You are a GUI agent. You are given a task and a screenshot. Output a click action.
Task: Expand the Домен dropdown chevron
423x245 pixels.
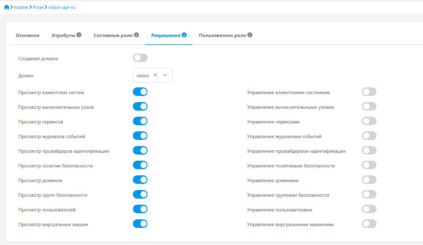165,75
